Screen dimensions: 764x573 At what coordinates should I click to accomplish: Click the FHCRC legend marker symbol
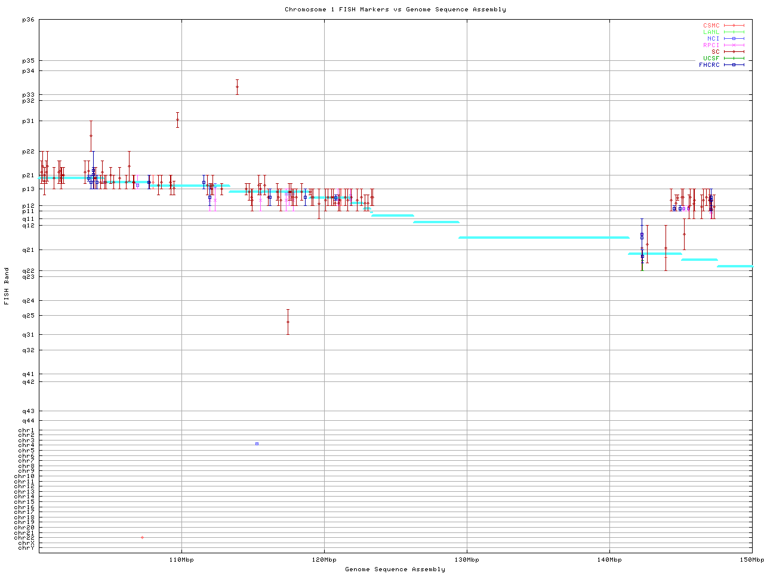coord(734,65)
